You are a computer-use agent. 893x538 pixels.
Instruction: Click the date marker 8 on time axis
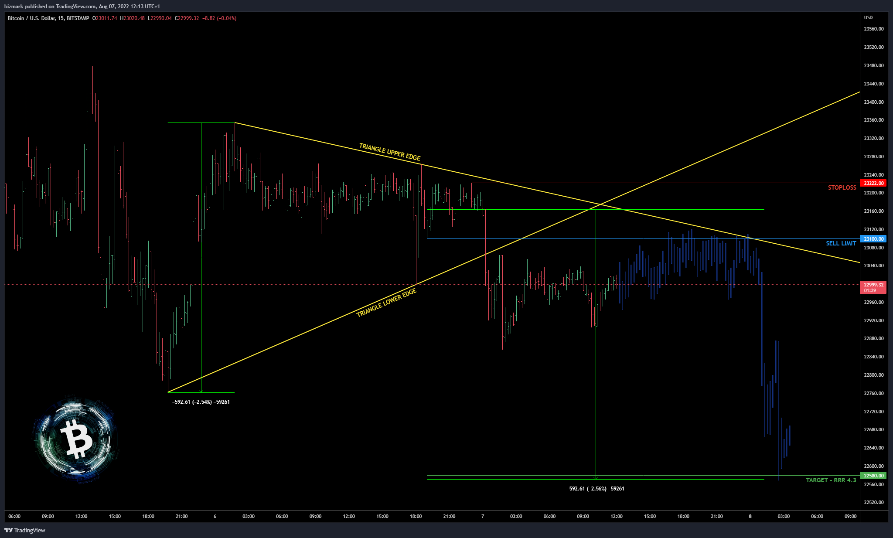click(750, 516)
